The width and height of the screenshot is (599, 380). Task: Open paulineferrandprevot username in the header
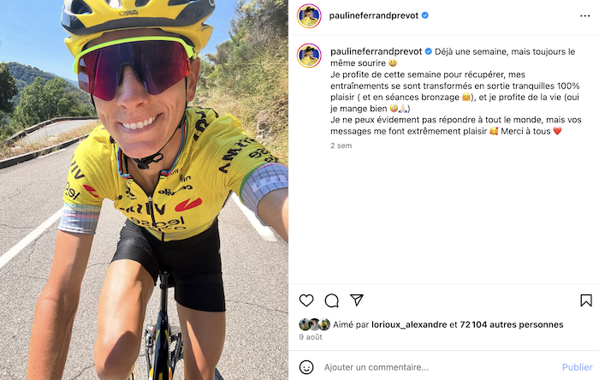pyautogui.click(x=374, y=15)
